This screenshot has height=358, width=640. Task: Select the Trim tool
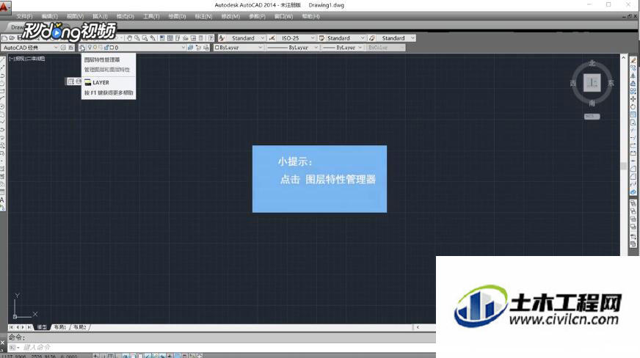[633, 130]
